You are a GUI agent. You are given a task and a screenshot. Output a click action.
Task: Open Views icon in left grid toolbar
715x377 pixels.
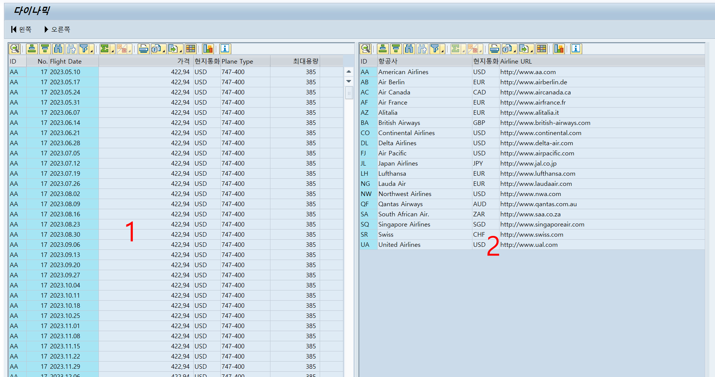tap(156, 49)
